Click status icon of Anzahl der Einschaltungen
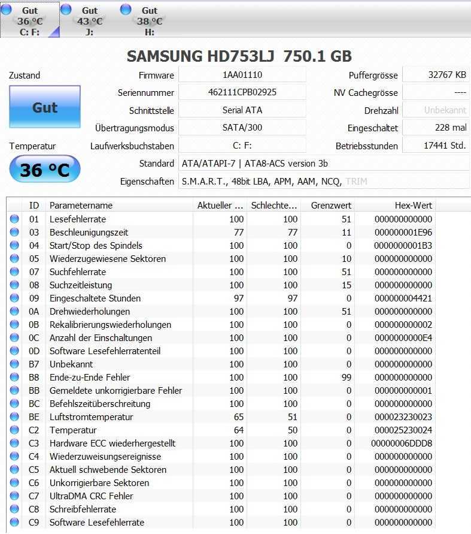Screen dimensions: 471x534 pos(14,337)
